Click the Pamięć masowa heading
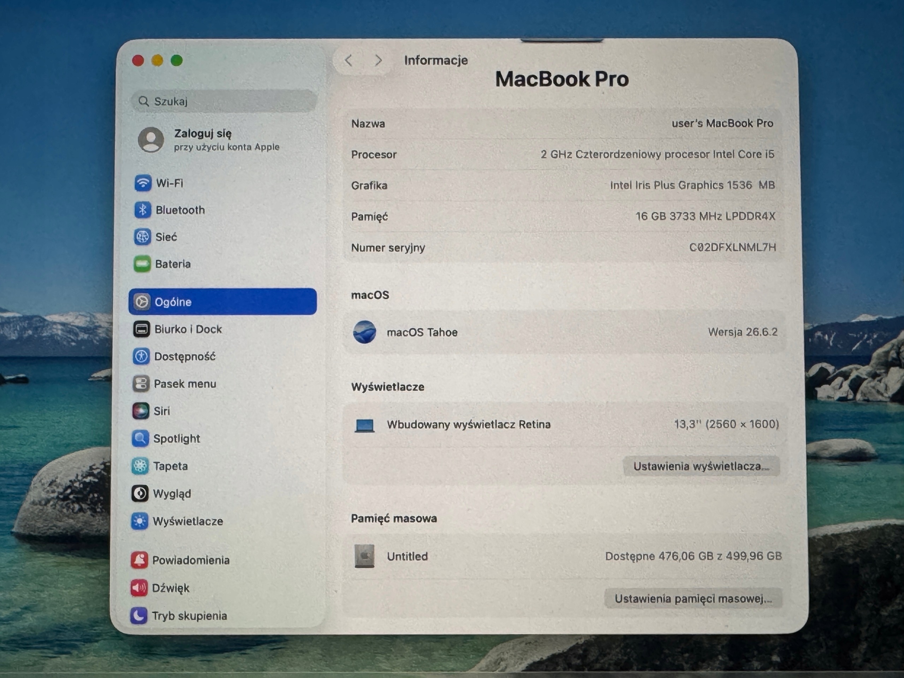 coord(394,518)
